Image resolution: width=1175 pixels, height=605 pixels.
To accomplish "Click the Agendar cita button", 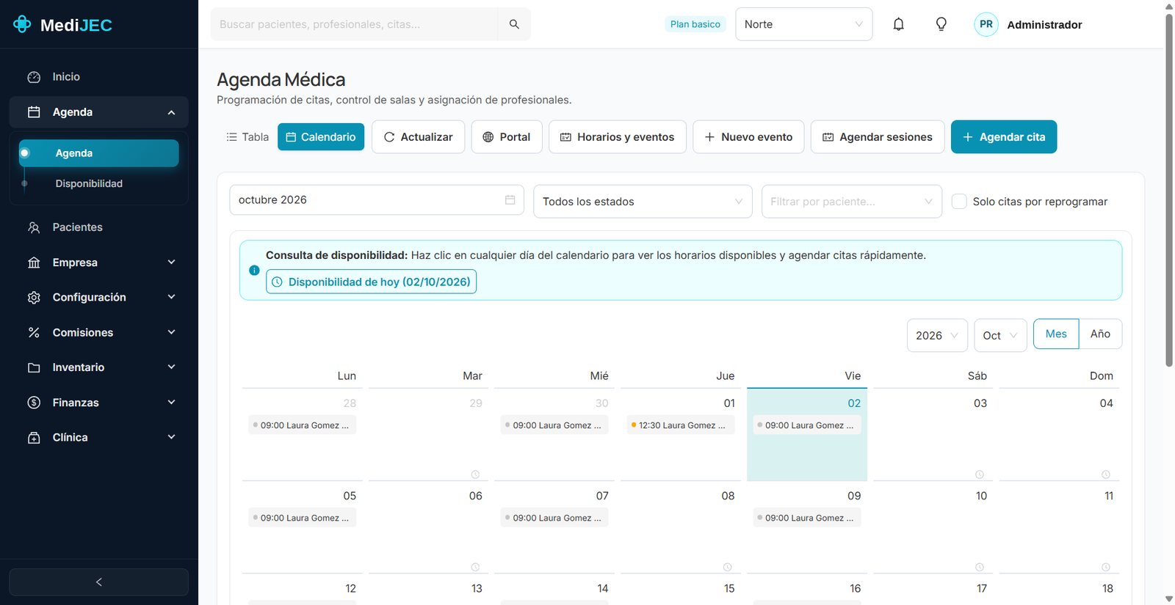I will 1004,137.
